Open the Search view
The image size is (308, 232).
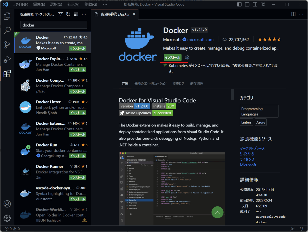tap(7, 30)
